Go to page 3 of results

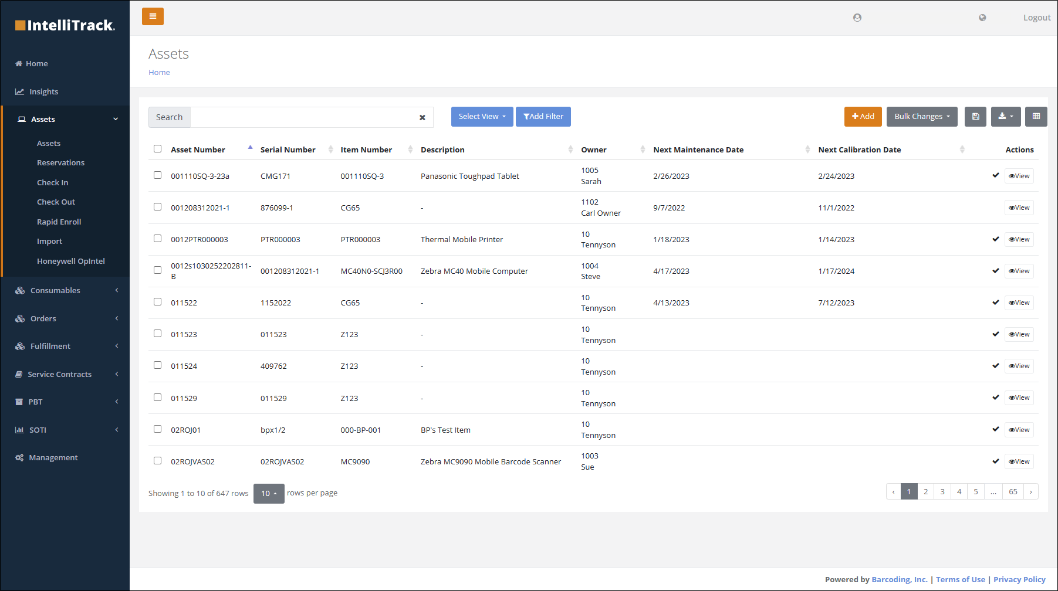pyautogui.click(x=942, y=492)
